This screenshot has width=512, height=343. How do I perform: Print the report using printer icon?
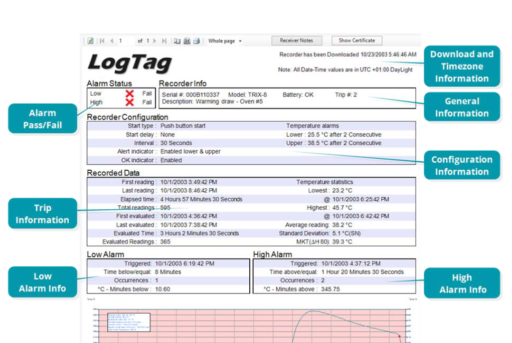click(197, 41)
